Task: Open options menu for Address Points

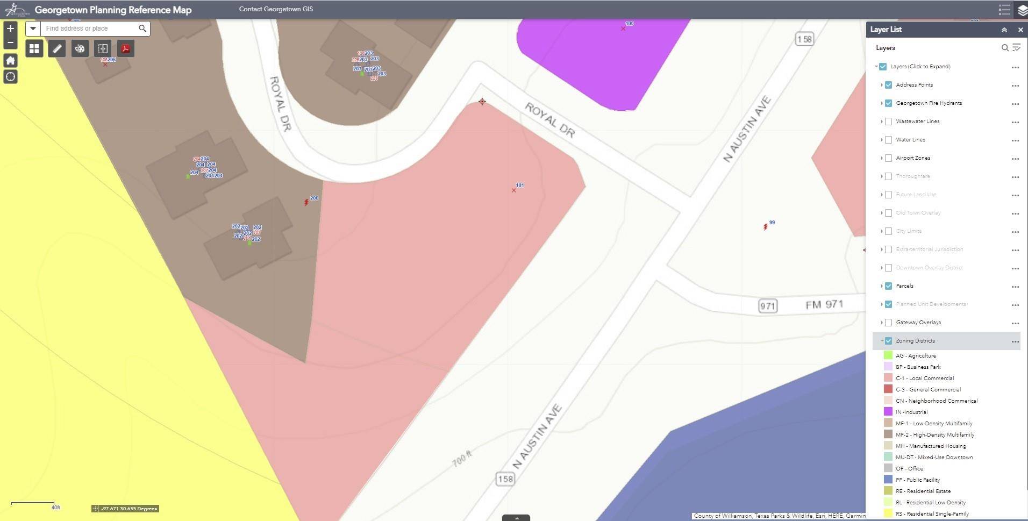Action: 1015,85
